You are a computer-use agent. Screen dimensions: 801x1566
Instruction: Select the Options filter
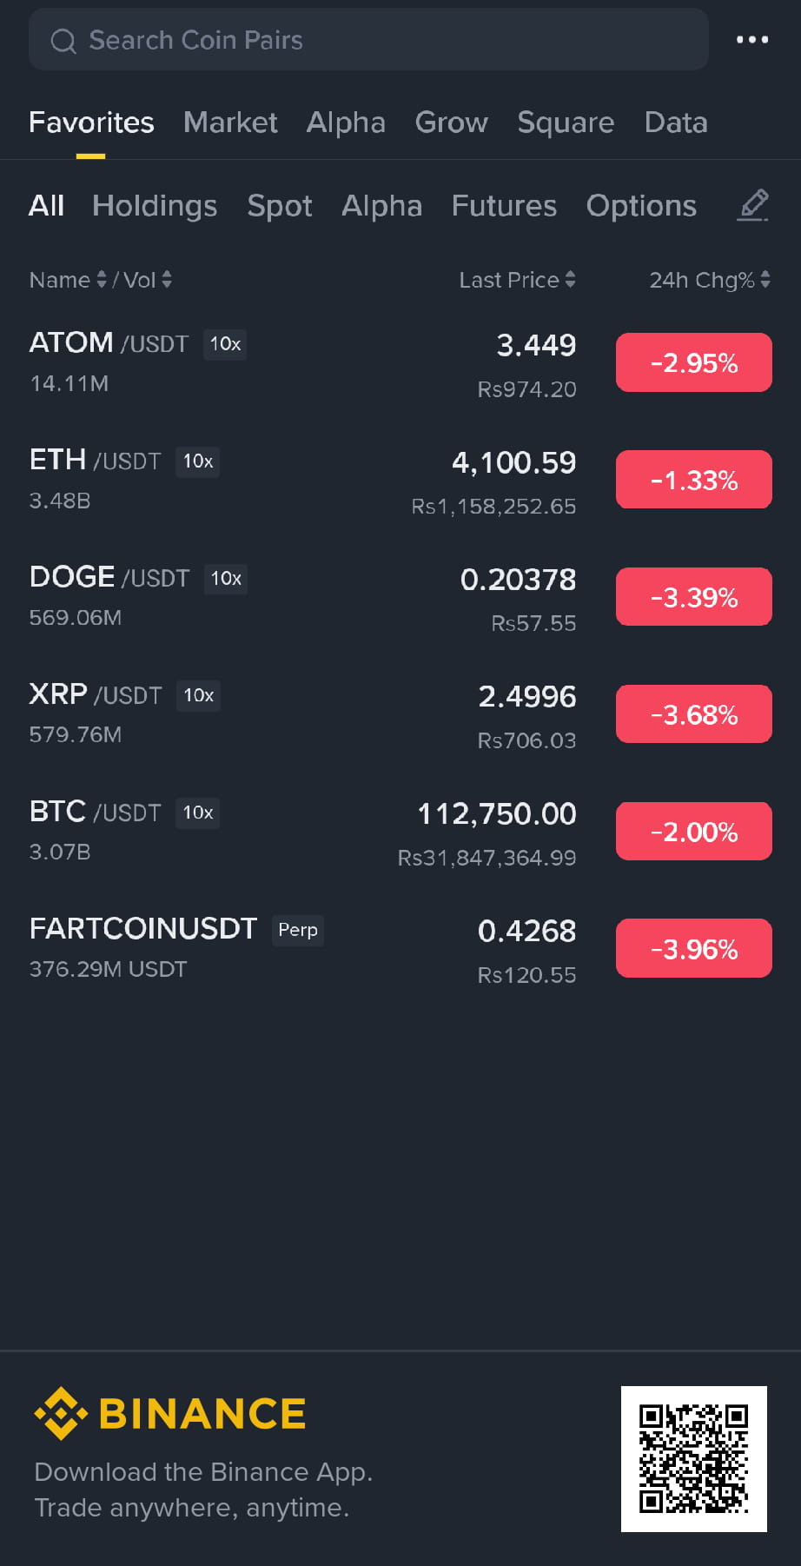[x=641, y=206]
